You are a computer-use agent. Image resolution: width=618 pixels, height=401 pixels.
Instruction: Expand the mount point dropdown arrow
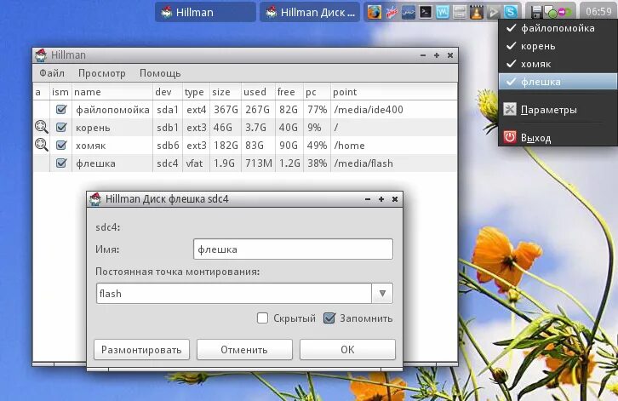coord(382,294)
